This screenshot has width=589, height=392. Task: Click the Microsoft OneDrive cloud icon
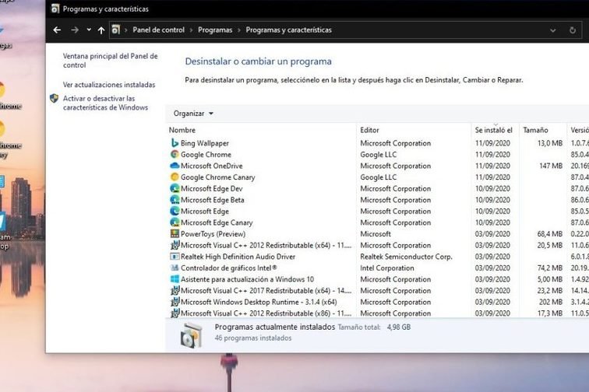click(175, 166)
